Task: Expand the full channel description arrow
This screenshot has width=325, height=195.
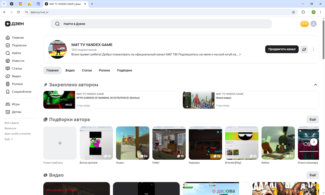Action: pos(240,54)
